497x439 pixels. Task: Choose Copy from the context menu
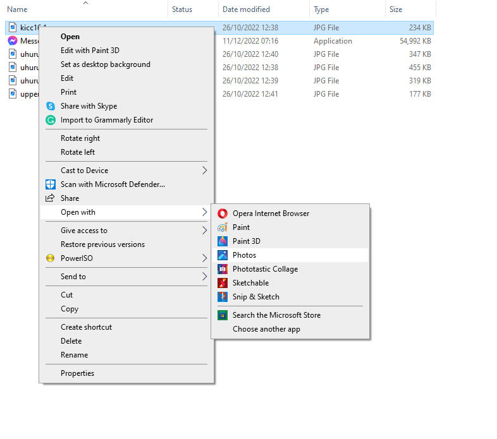point(70,309)
